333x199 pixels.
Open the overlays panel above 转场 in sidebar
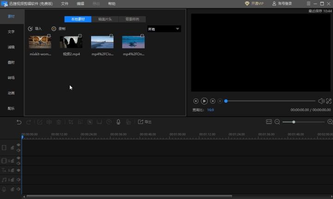[11, 63]
